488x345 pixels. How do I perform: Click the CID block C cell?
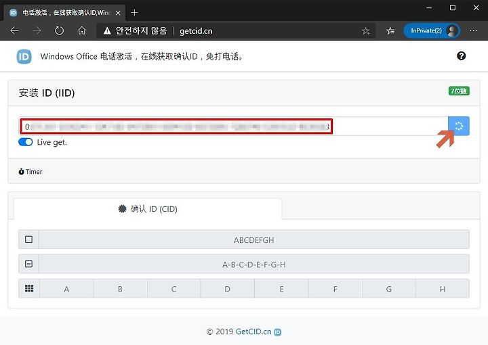tap(174, 289)
